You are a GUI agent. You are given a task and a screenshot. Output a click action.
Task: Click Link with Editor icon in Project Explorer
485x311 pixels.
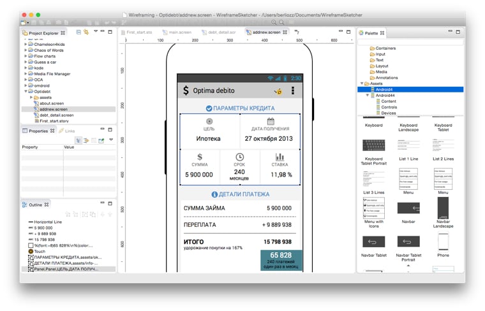pos(86,31)
